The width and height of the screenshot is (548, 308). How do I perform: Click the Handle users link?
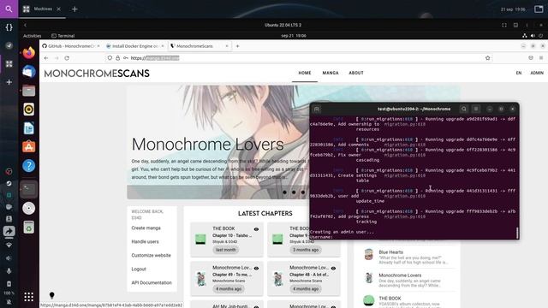click(x=145, y=241)
